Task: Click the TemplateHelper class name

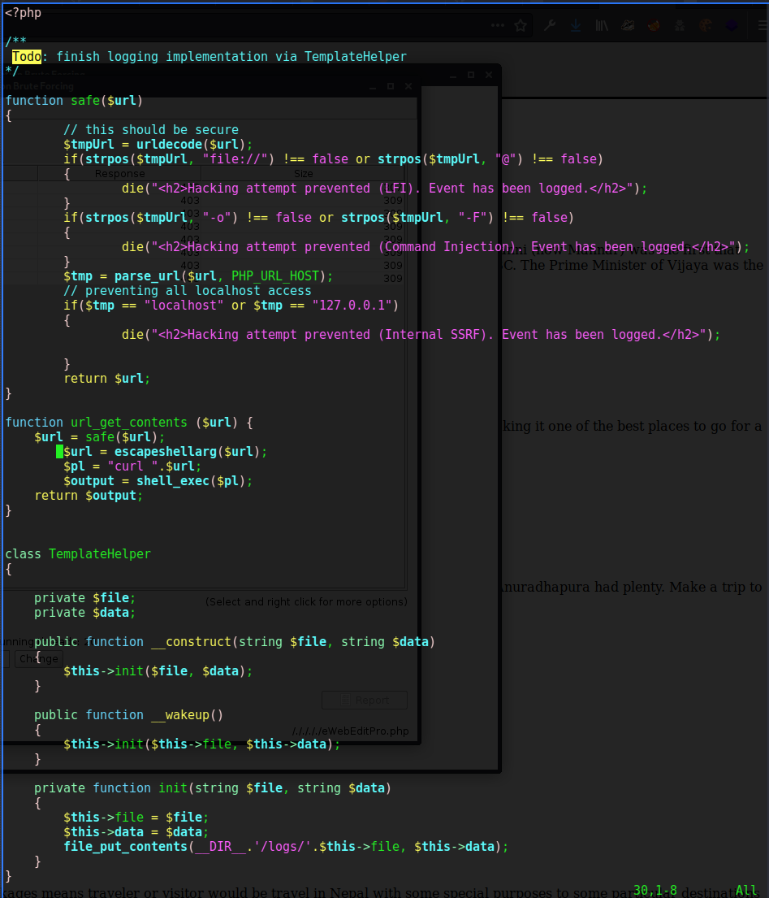Action: coord(99,554)
